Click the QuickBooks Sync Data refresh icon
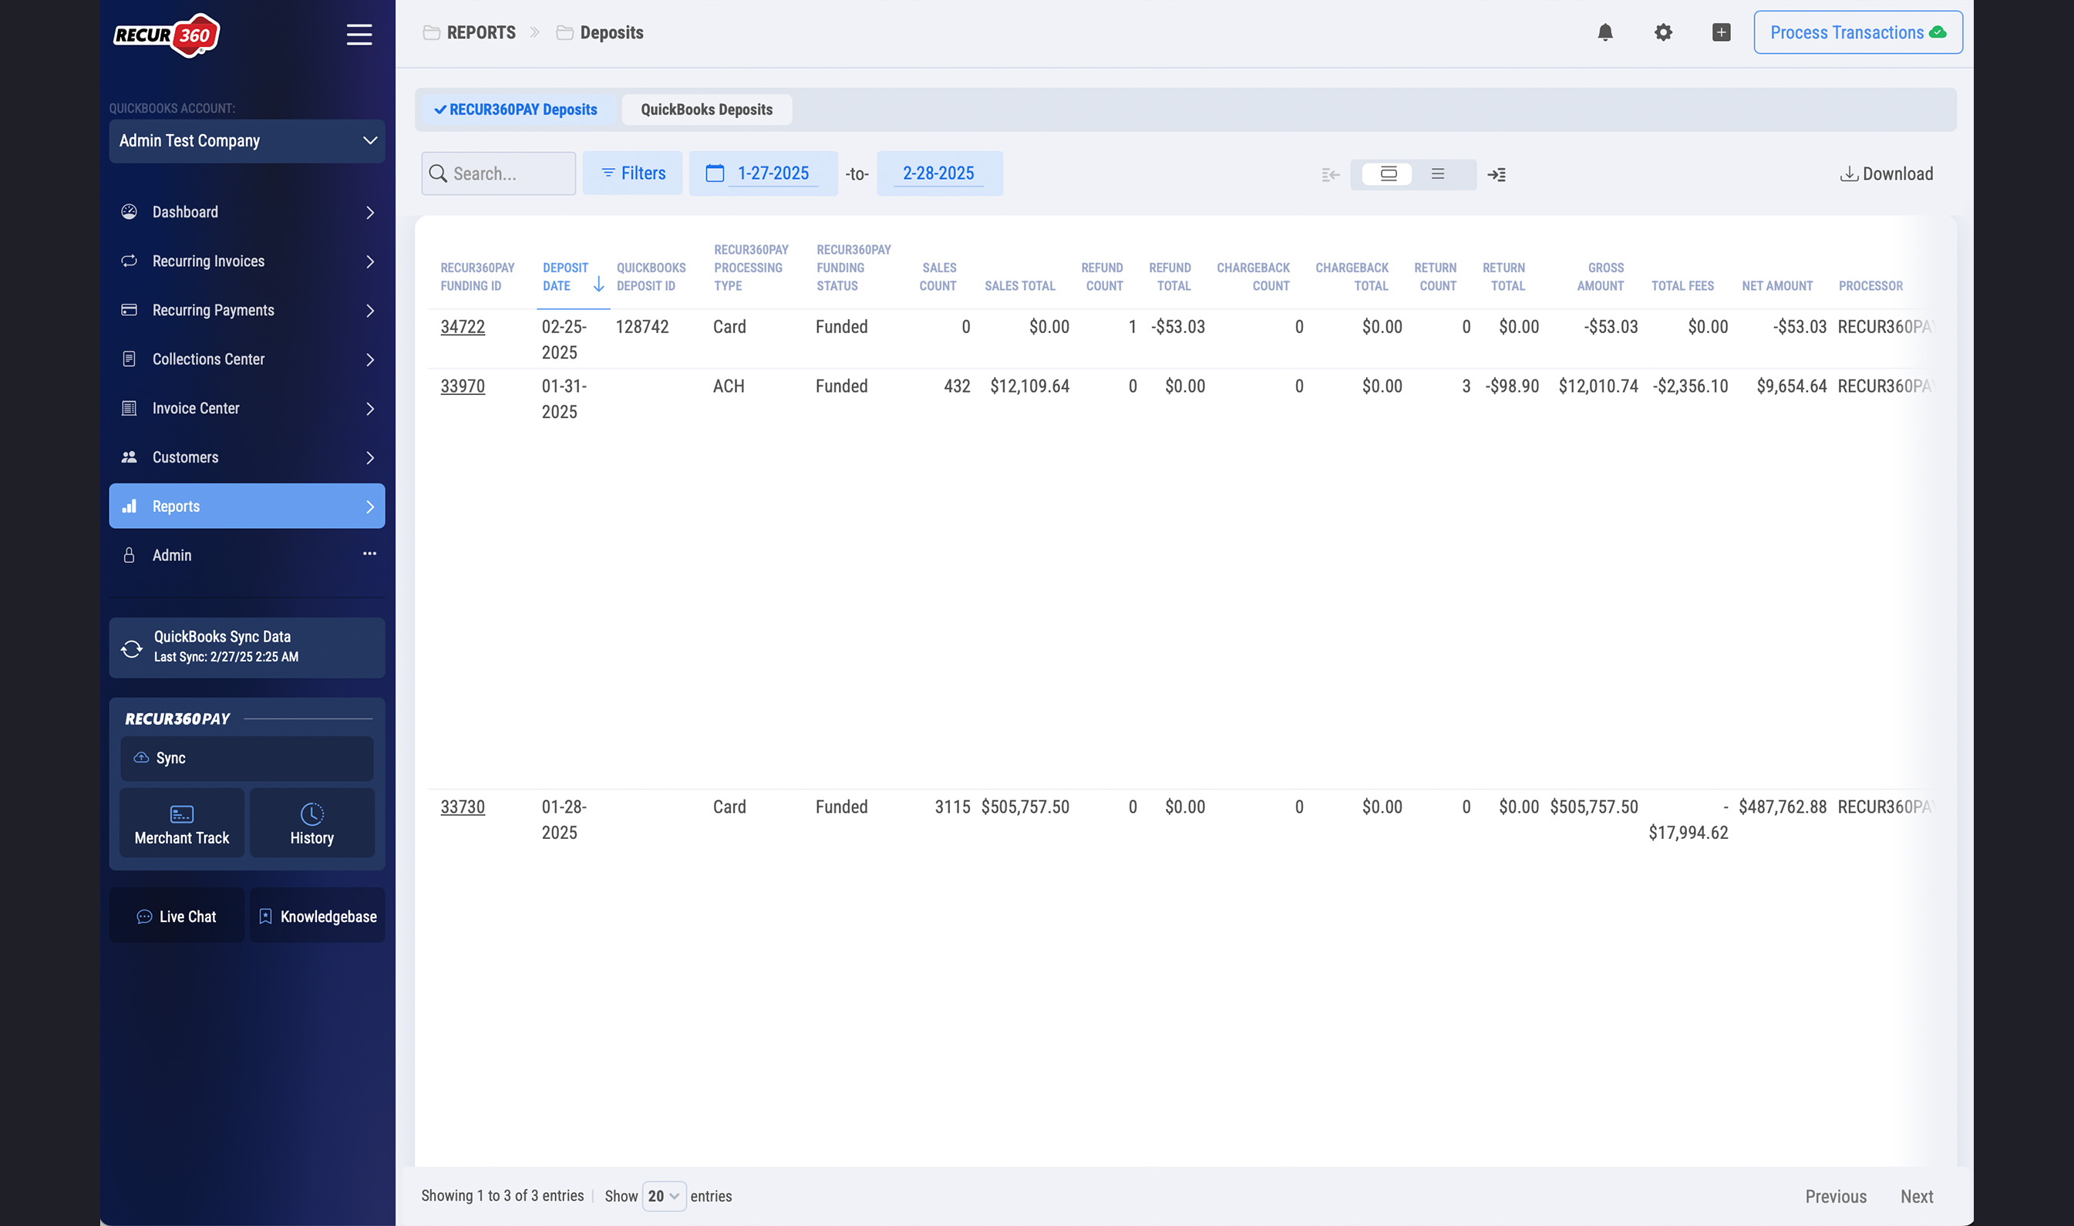 pos(131,648)
